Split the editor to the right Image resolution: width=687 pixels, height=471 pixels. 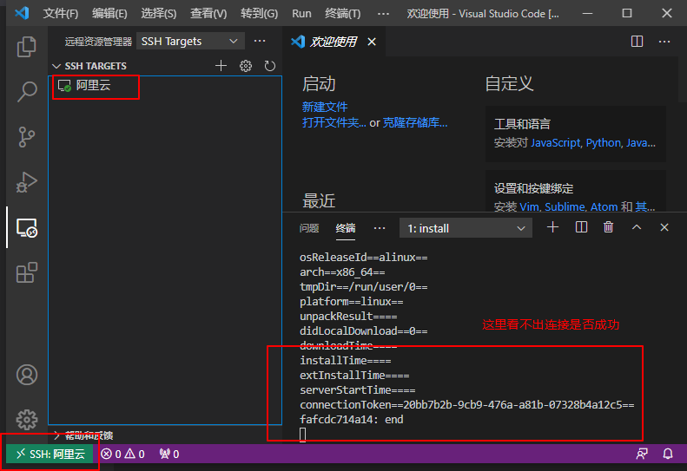637,41
